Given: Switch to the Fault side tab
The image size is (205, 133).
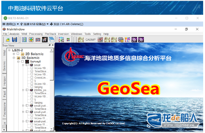Looking at the screenshot, I should 4,94.
